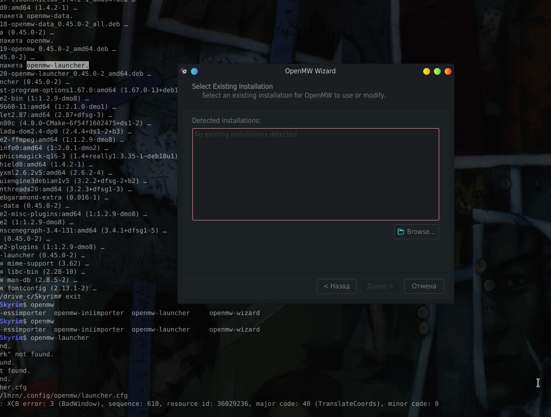Click the '18-openmw-data_0.45.0-2_all.deb' terminal line
The image size is (551, 417).
64,24
